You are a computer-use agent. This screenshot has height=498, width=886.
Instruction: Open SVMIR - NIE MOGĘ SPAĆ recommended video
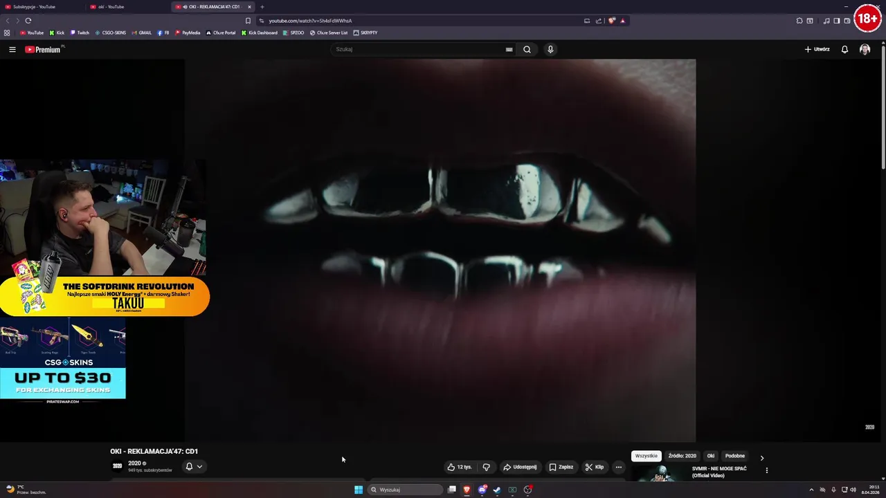[x=719, y=472]
